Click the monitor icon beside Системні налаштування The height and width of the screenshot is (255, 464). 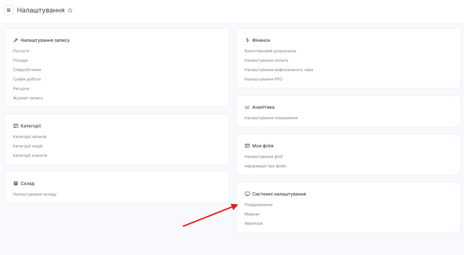pos(247,194)
